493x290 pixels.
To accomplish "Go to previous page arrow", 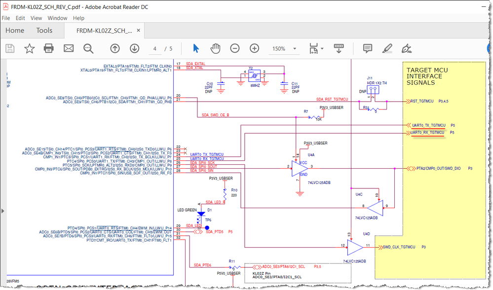I will (x=115, y=48).
